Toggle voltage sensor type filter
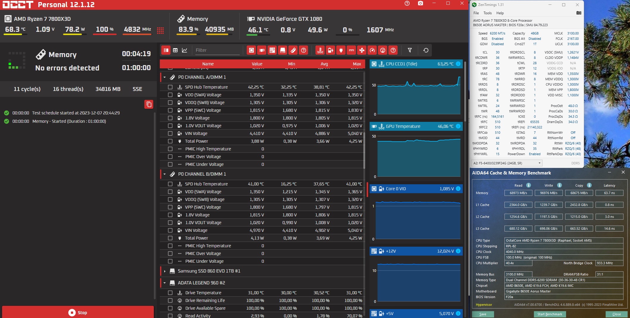This screenshot has width=630, height=318. click(x=331, y=50)
